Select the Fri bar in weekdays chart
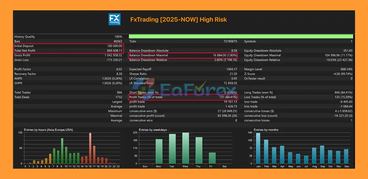This screenshot has height=179, width=368. pos(212,158)
